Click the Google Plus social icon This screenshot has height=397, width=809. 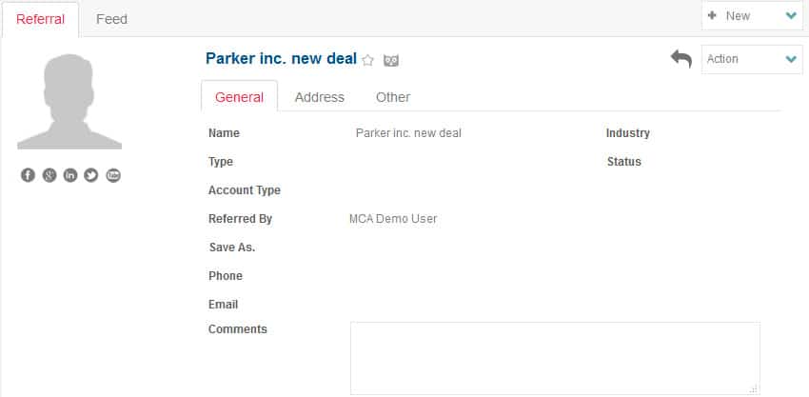[x=49, y=175]
